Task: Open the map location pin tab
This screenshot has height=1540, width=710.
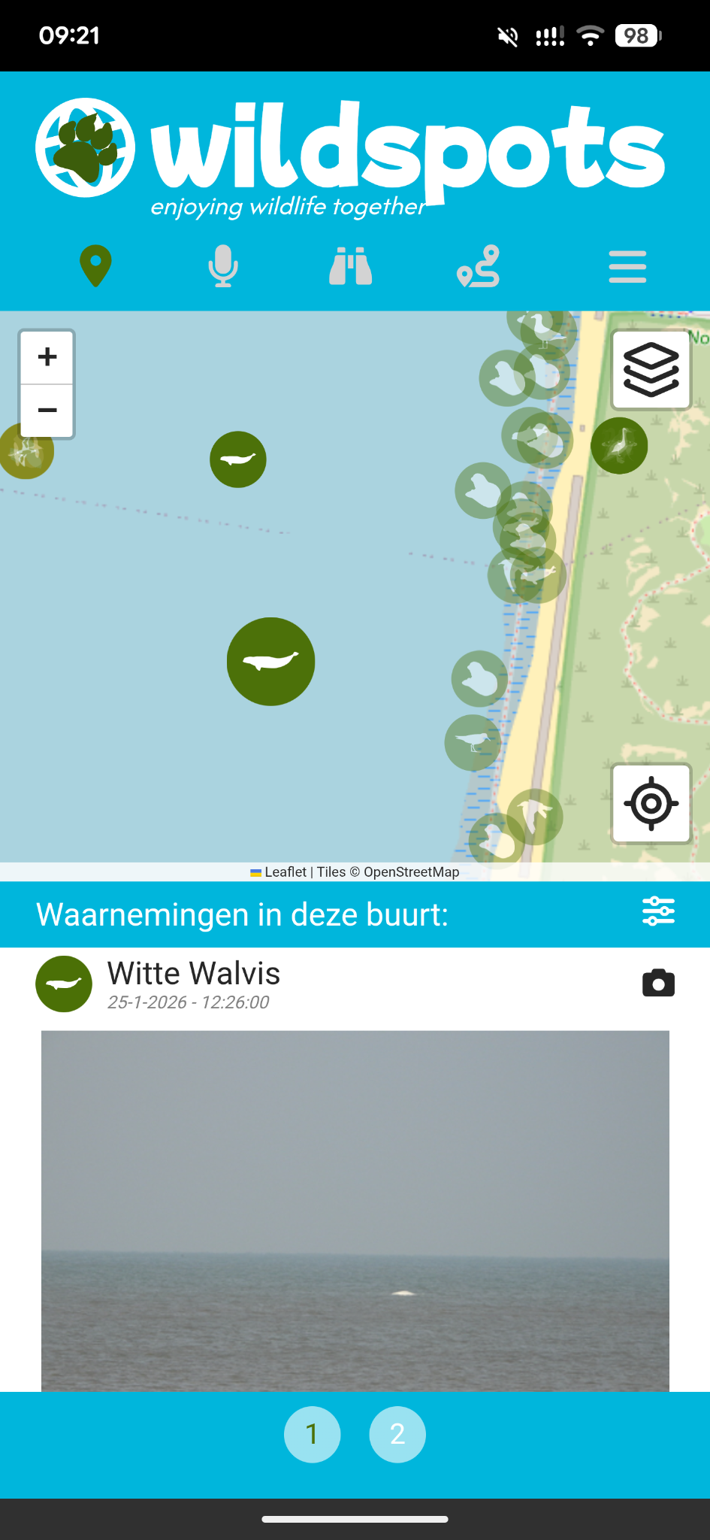Action: (x=95, y=266)
